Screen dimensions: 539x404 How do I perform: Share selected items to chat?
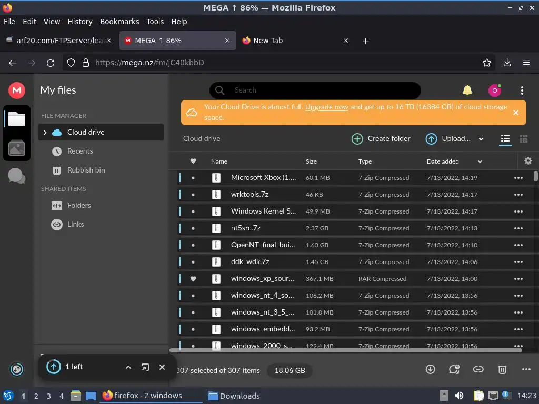pyautogui.click(x=454, y=369)
